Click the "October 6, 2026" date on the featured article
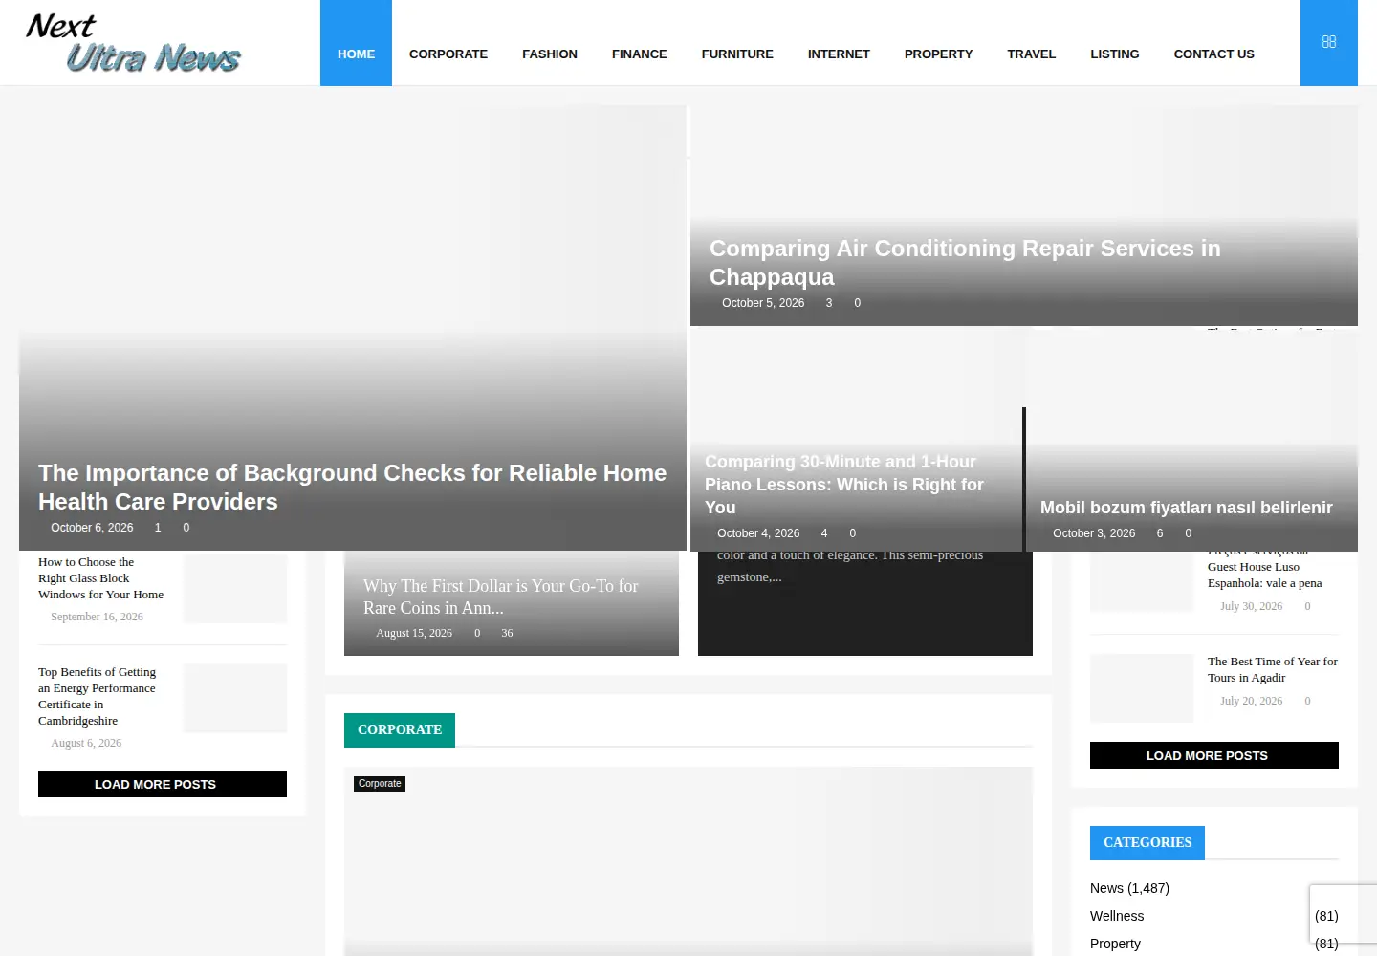The height and width of the screenshot is (956, 1377). (92, 528)
